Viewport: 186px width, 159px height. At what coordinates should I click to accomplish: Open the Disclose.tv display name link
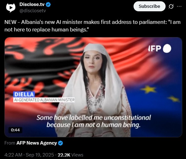point(32,4)
